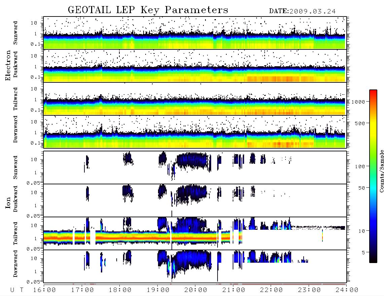384x296 pixels.
Task: Select the Ion "Dawnward" panel label
Action: [x=15, y=264]
